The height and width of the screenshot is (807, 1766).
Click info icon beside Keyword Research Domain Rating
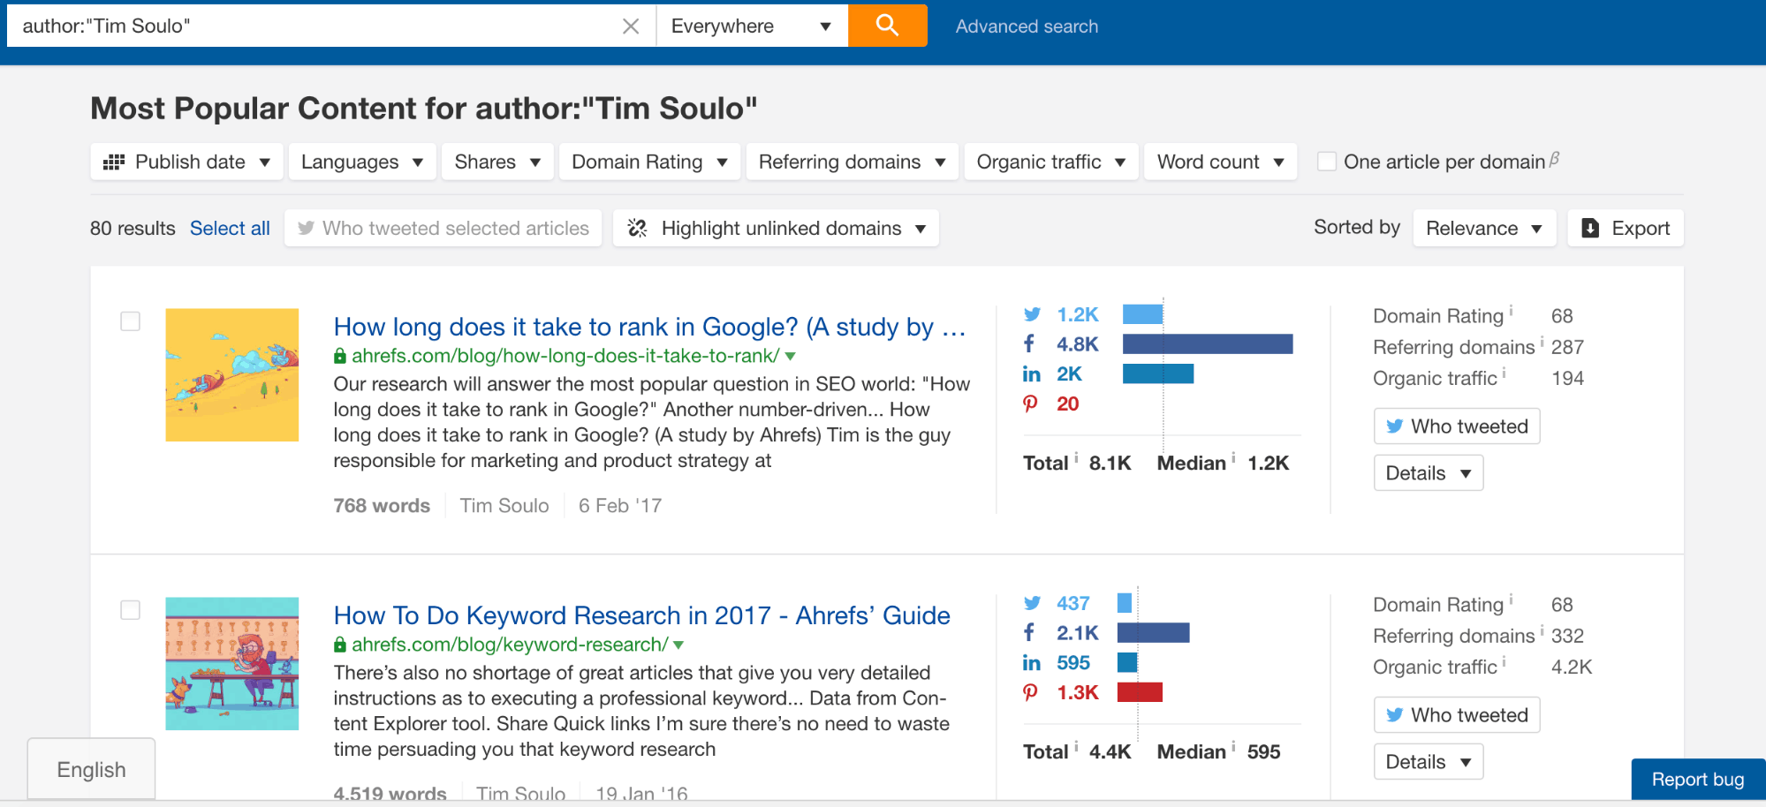click(x=1511, y=599)
